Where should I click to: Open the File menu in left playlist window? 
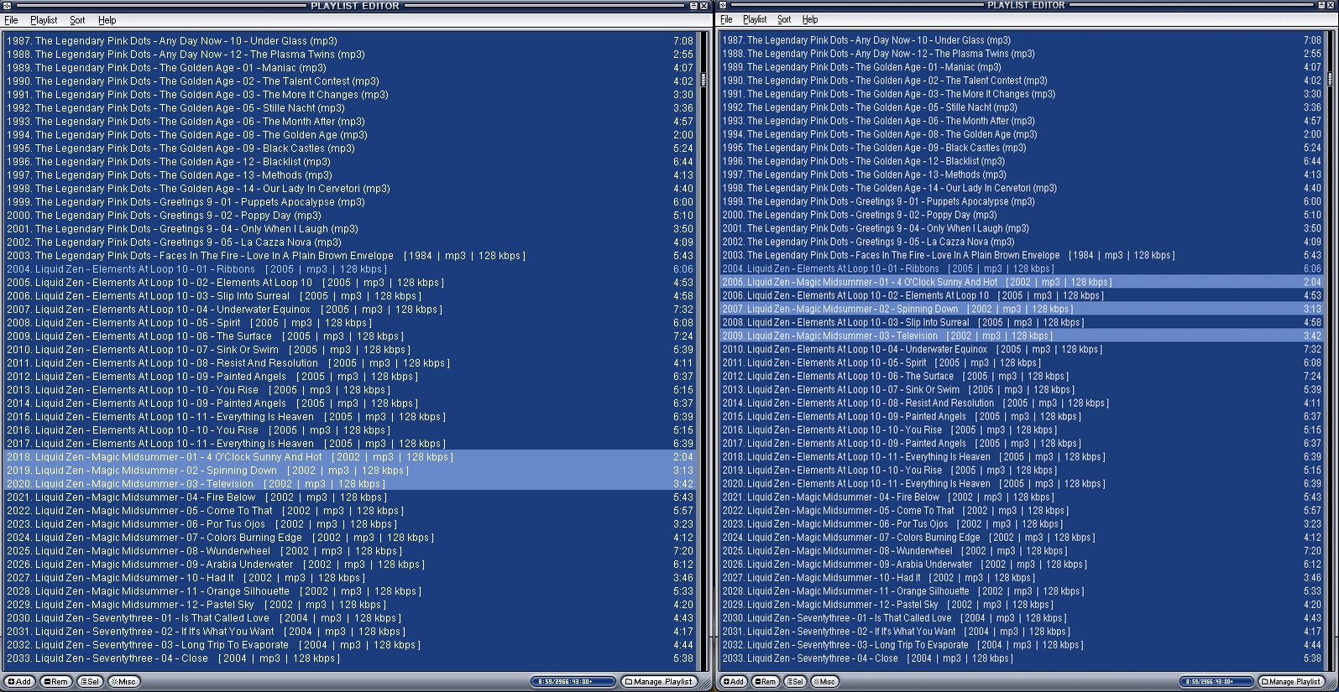coord(11,20)
